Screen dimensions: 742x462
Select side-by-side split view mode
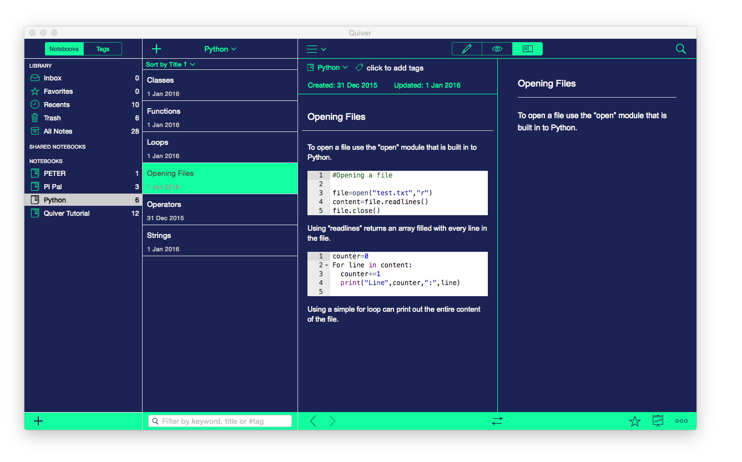(527, 49)
